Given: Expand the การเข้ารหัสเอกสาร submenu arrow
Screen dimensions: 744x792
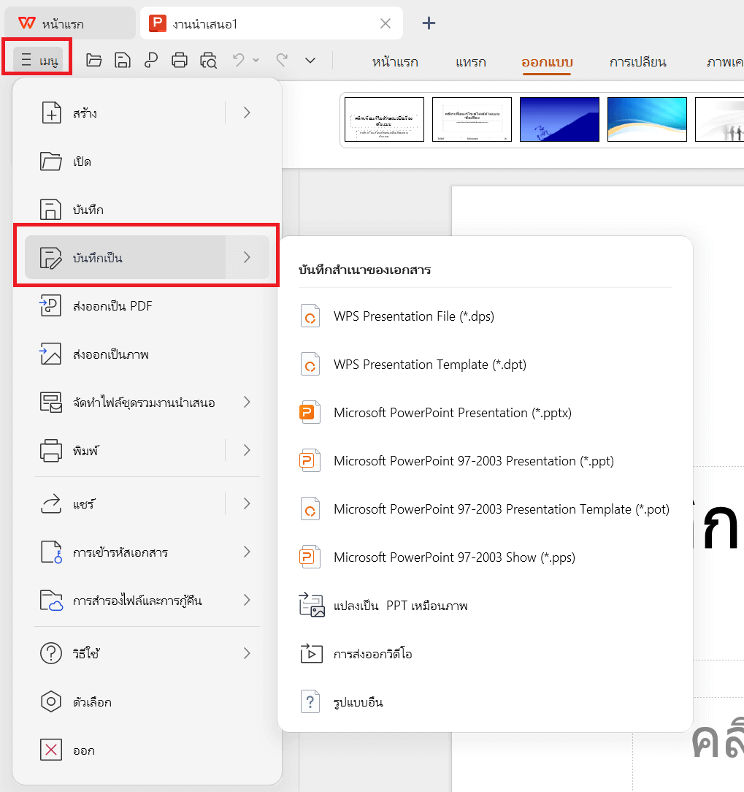Looking at the screenshot, I should tap(247, 552).
